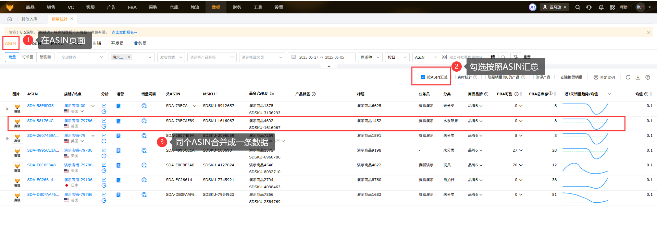Click the date range input field
This screenshot has height=237, width=657.
(321, 57)
